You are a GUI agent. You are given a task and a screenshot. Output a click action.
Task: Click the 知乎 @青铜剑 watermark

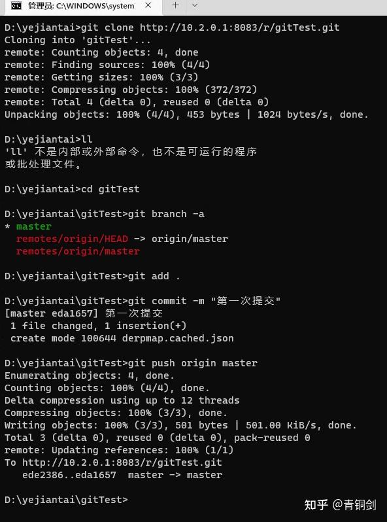340,505
